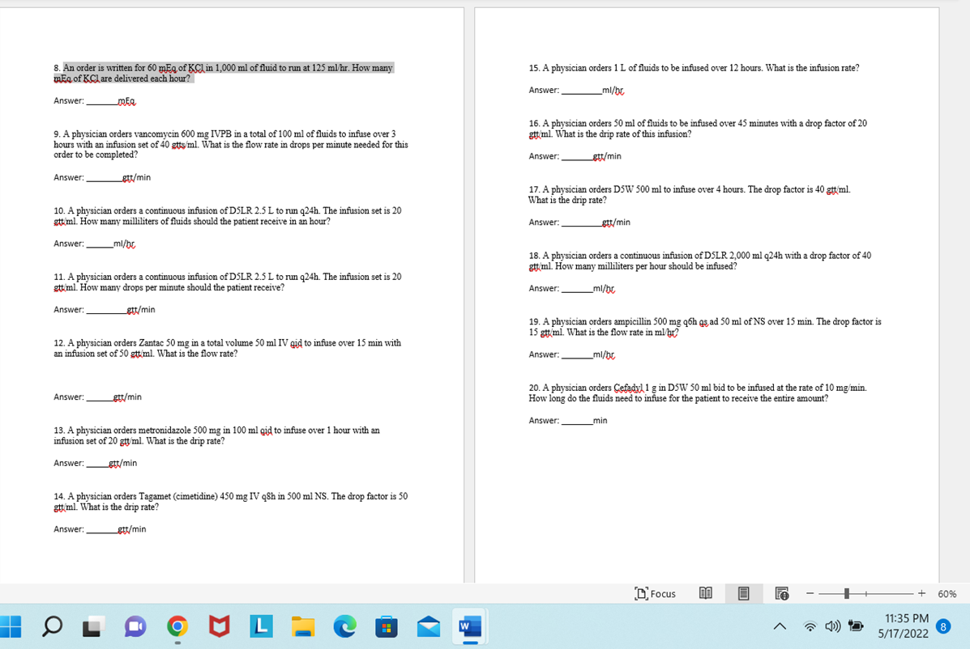Image resolution: width=970 pixels, height=649 pixels.
Task: Click answer blank under question 9
Action: [x=104, y=178]
